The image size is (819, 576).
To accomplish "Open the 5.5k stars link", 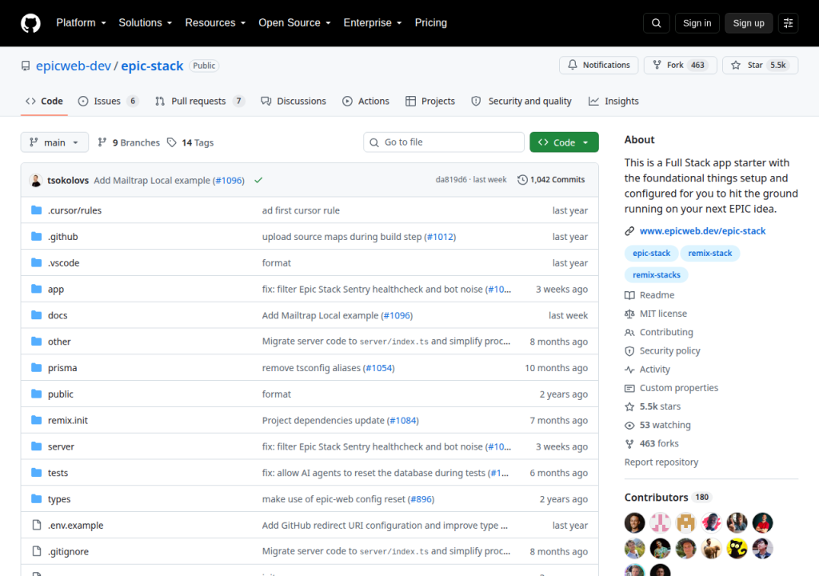I will pyautogui.click(x=660, y=406).
